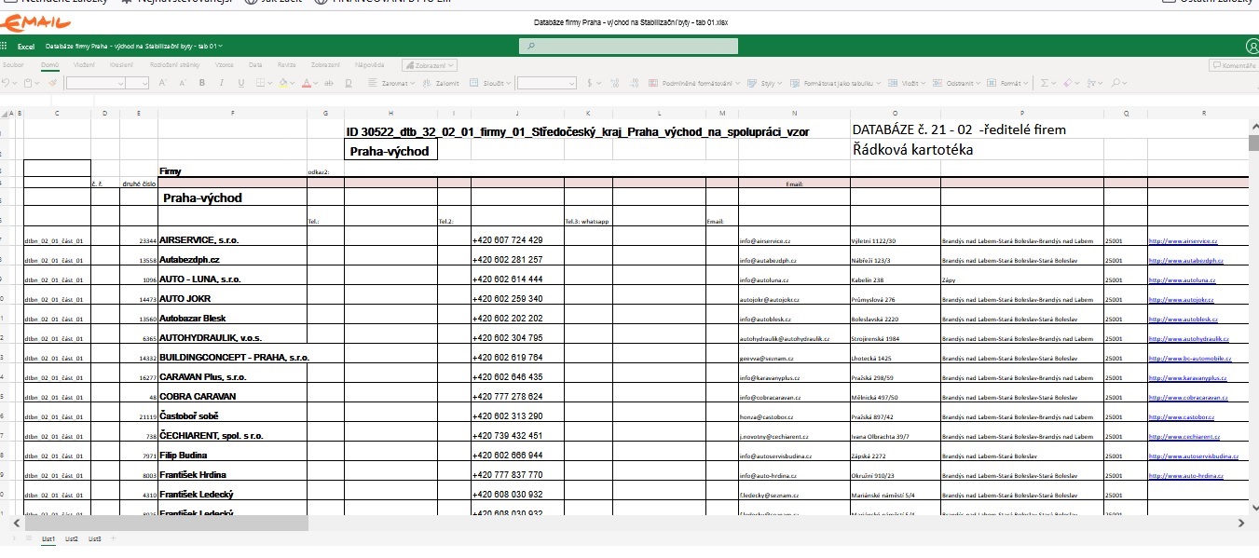
Task: Select column F header
Action: (x=232, y=114)
